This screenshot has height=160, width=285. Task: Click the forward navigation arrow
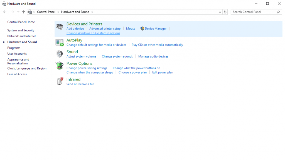pos(12,12)
